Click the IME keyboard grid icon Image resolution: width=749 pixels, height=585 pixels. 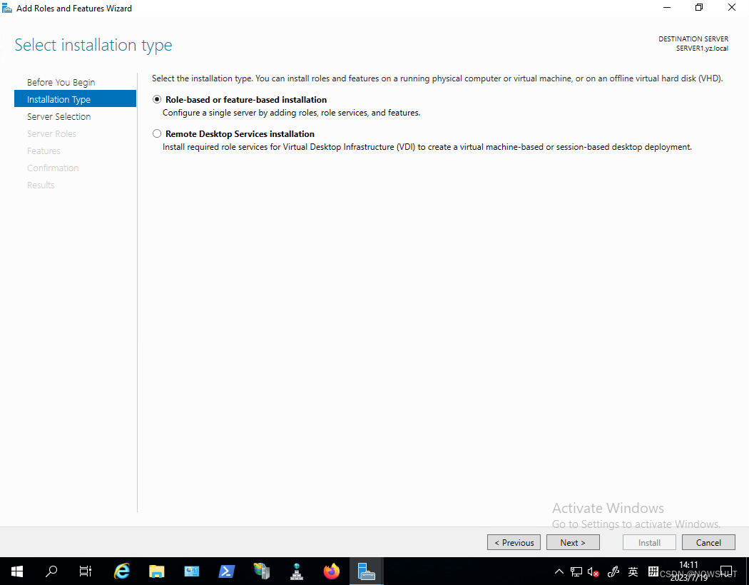[653, 571]
